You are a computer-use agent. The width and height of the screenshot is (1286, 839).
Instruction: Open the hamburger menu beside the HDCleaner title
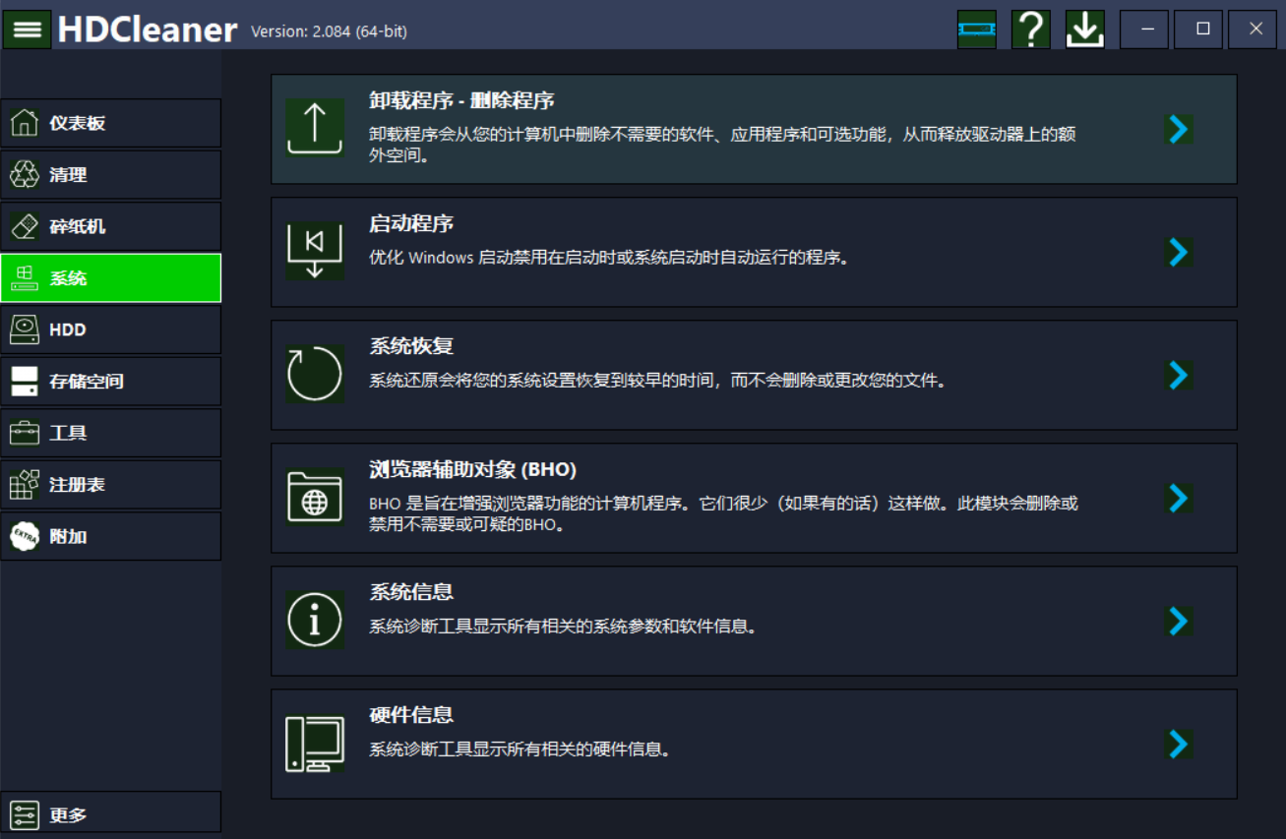coord(28,29)
